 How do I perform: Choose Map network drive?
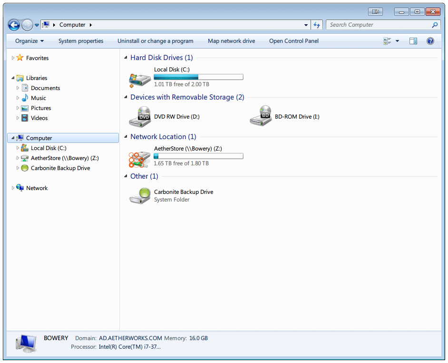pyautogui.click(x=232, y=41)
